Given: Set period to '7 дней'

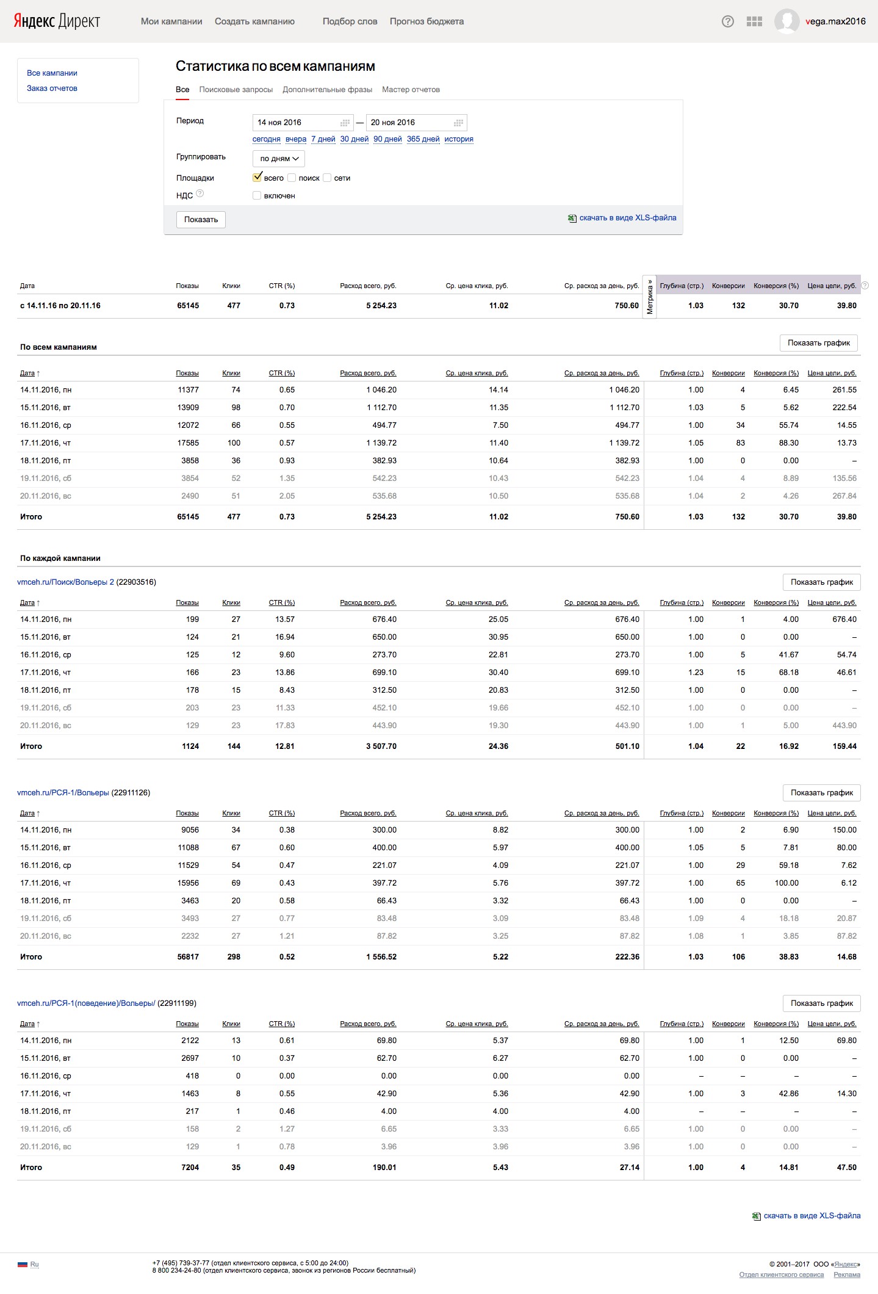Looking at the screenshot, I should click(x=323, y=139).
